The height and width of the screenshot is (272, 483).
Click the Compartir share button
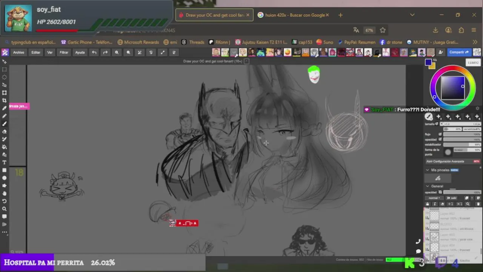[459, 52]
